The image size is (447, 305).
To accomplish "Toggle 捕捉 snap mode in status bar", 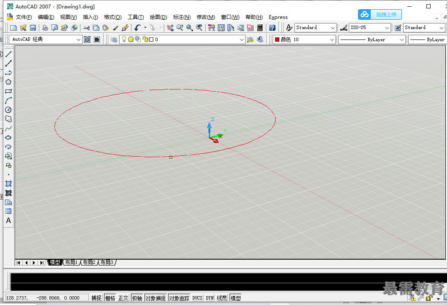I will (96, 298).
